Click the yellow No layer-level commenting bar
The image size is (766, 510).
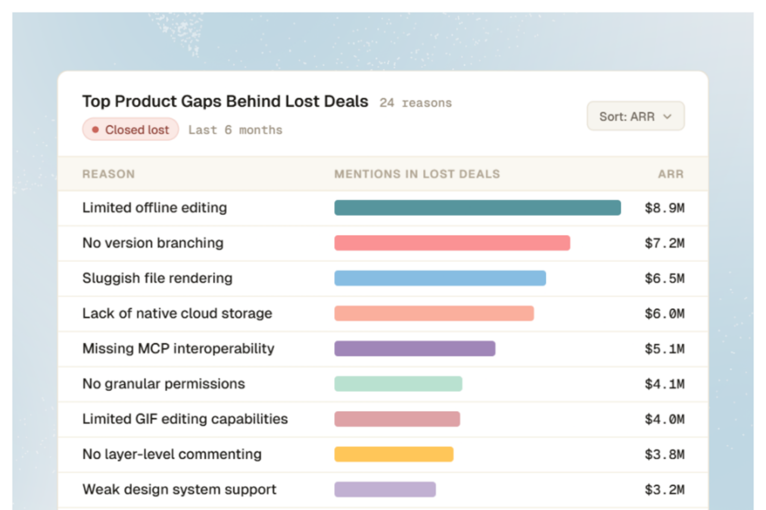click(394, 454)
